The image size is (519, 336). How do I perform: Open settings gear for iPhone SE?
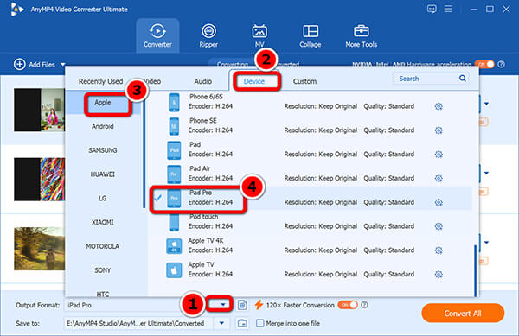click(439, 130)
